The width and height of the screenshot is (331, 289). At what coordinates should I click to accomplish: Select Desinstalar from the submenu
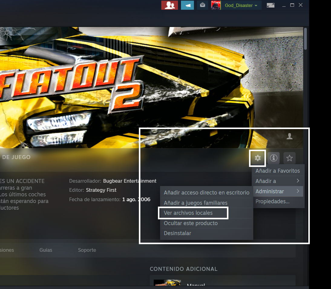206,233
